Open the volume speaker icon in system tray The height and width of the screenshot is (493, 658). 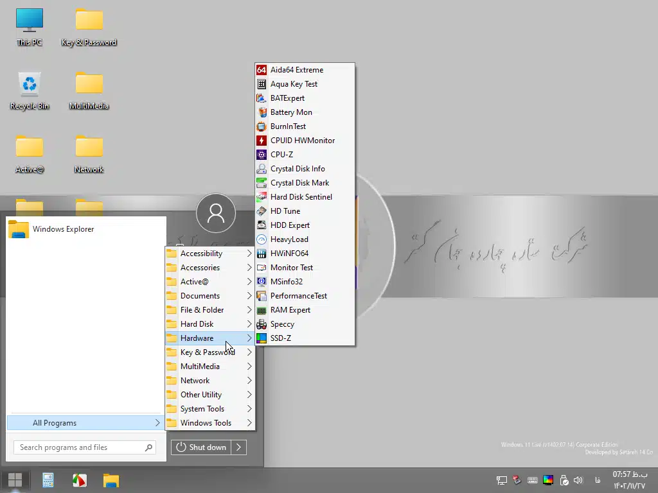tap(578, 480)
